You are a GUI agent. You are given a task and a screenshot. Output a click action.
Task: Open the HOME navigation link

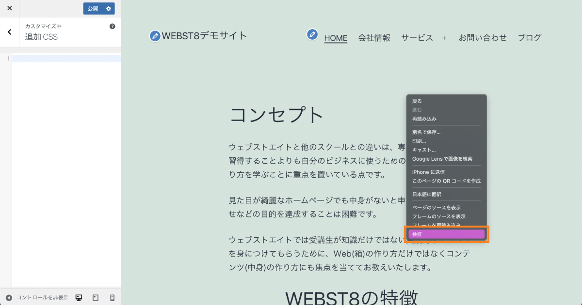[336, 37]
